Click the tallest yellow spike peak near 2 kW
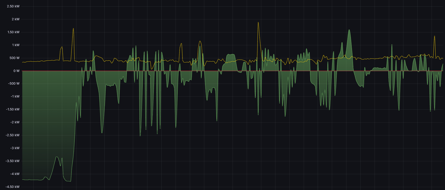 tap(258, 23)
